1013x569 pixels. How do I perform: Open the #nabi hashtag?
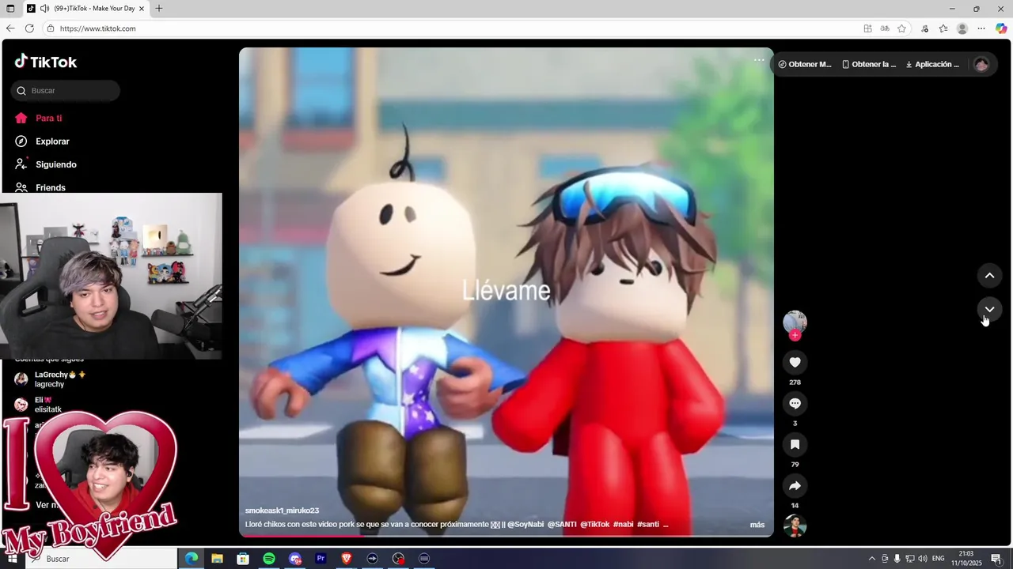pyautogui.click(x=624, y=524)
